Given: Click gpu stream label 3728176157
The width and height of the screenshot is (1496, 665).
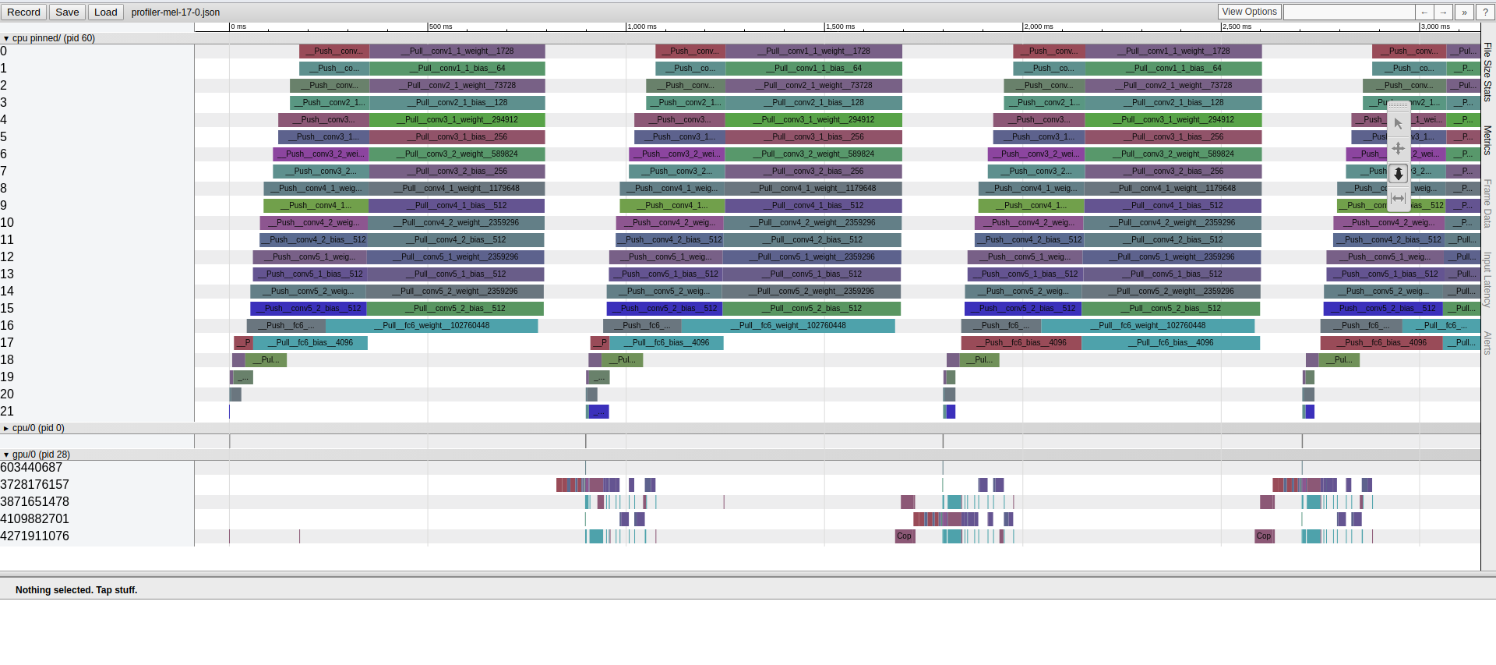Looking at the screenshot, I should click(35, 485).
